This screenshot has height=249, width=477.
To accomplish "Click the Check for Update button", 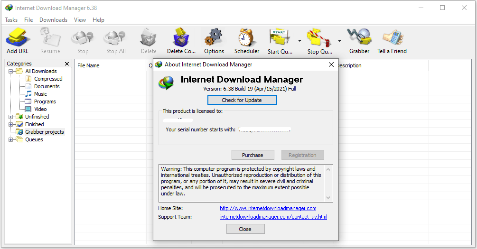I will point(242,100).
